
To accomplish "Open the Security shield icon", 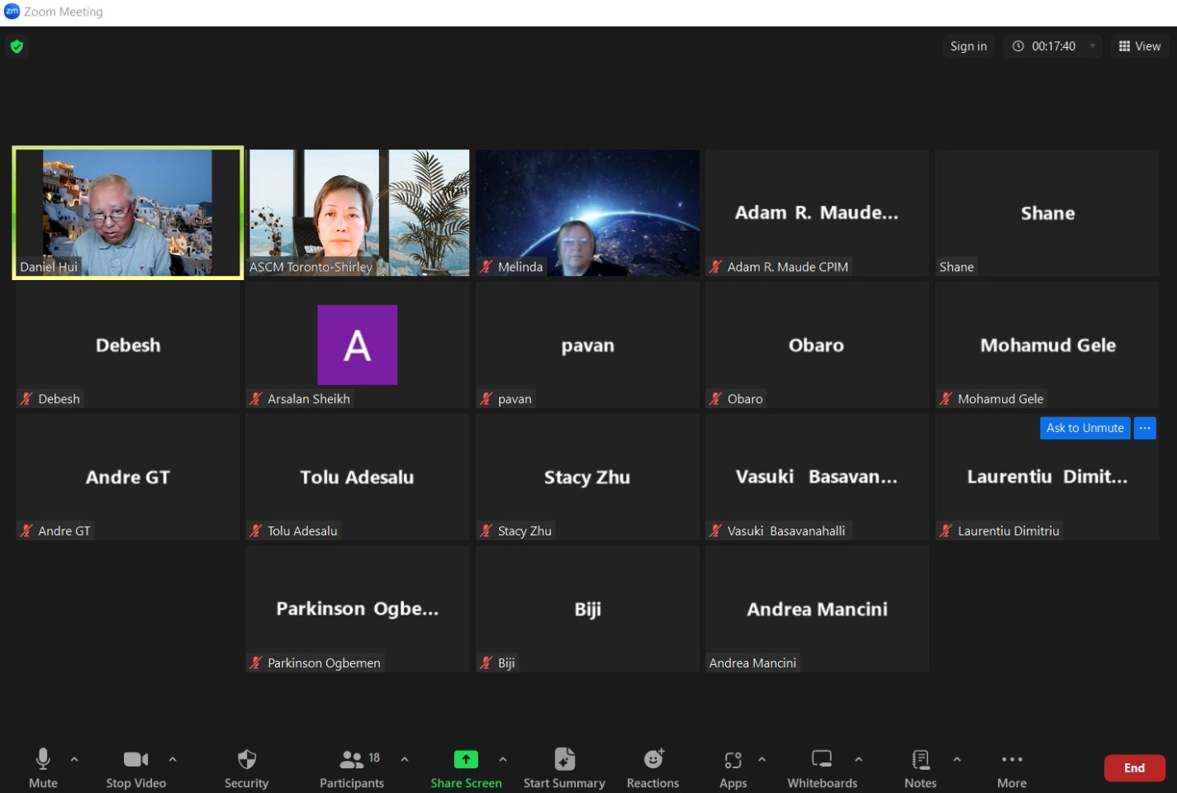I will click(x=246, y=759).
